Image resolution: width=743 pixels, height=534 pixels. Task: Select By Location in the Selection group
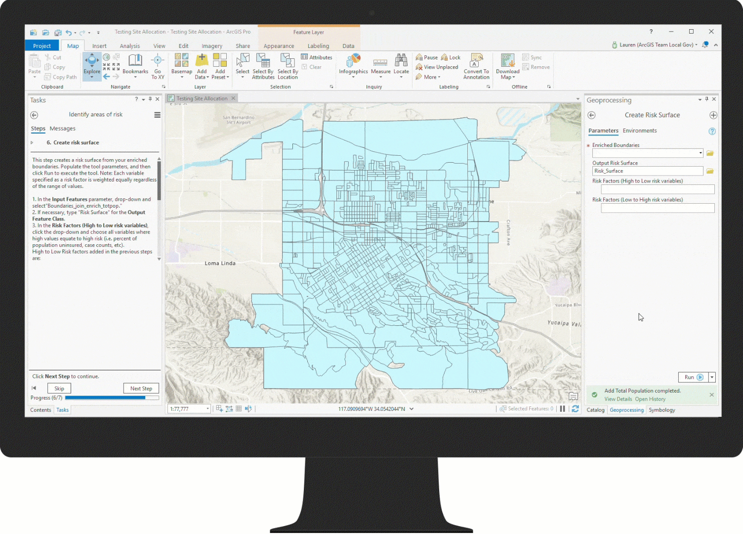[x=288, y=67]
